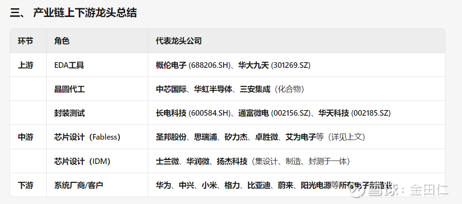This screenshot has width=462, height=204.
Task: Click 思瑞浦 company name
Action: pyautogui.click(x=205, y=137)
